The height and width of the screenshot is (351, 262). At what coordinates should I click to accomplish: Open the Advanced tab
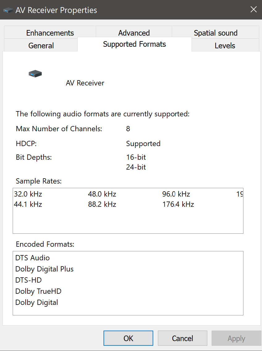134,33
